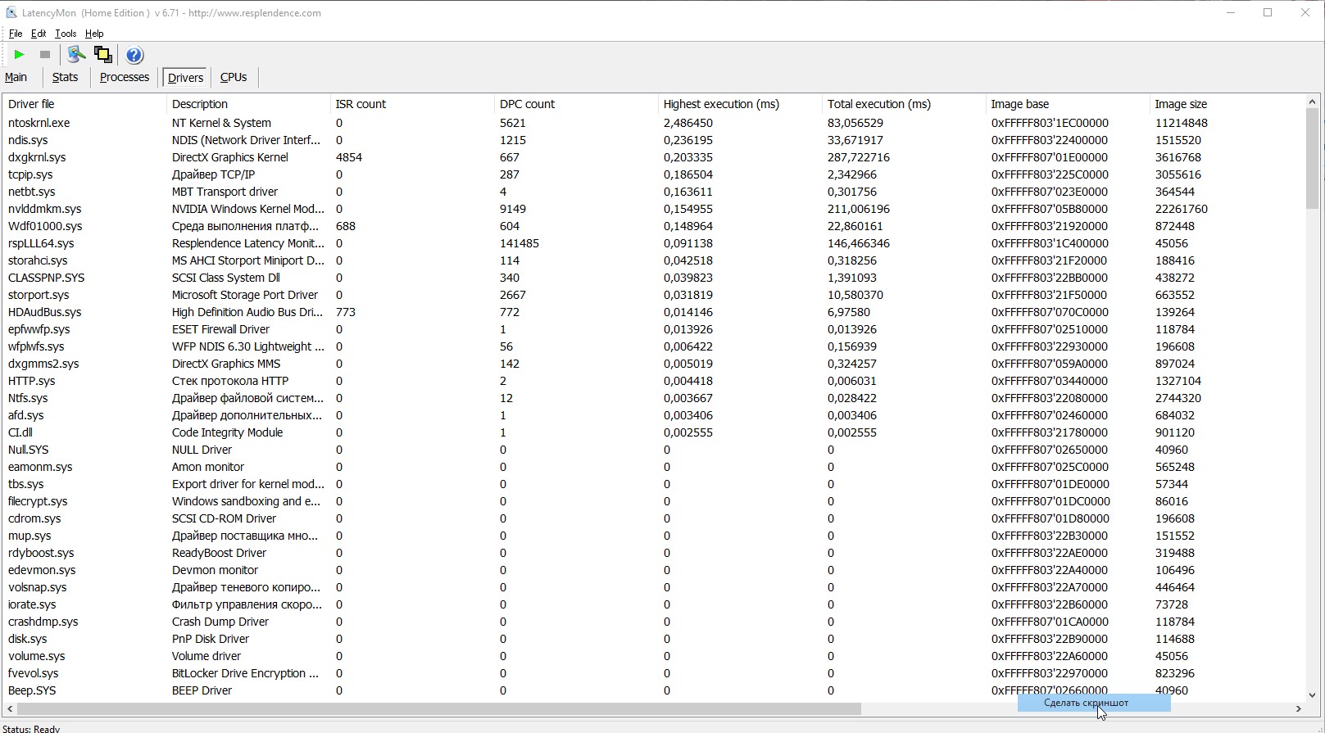Select the fvevol.sys driver row

pos(654,673)
